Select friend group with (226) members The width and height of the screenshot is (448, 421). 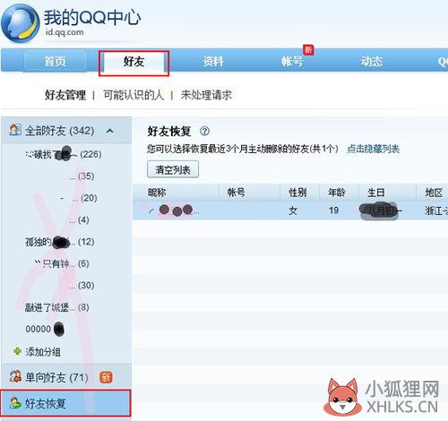point(64,154)
